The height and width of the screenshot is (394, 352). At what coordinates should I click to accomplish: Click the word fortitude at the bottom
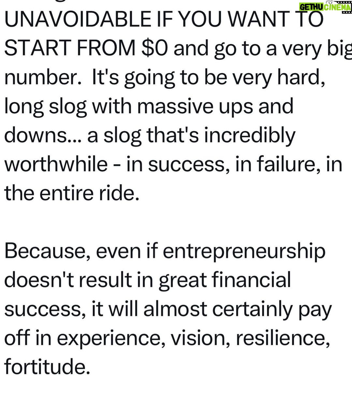coord(47,367)
